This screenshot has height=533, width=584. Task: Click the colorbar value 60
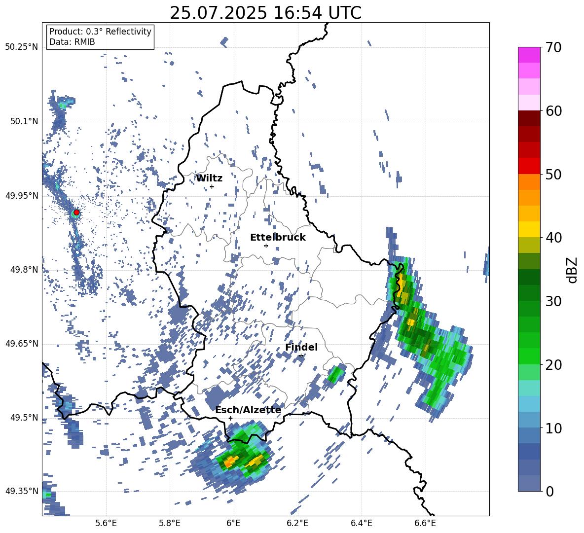click(553, 111)
